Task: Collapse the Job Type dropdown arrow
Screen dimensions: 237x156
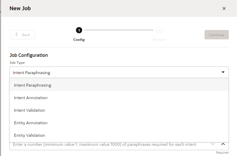Action: (223, 72)
